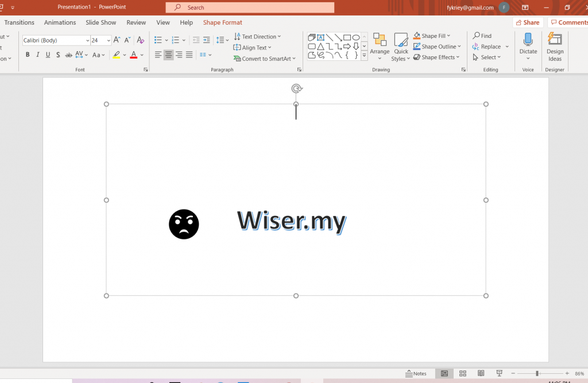Select the text box shape in gallery
This screenshot has height=383, width=588.
pos(320,37)
